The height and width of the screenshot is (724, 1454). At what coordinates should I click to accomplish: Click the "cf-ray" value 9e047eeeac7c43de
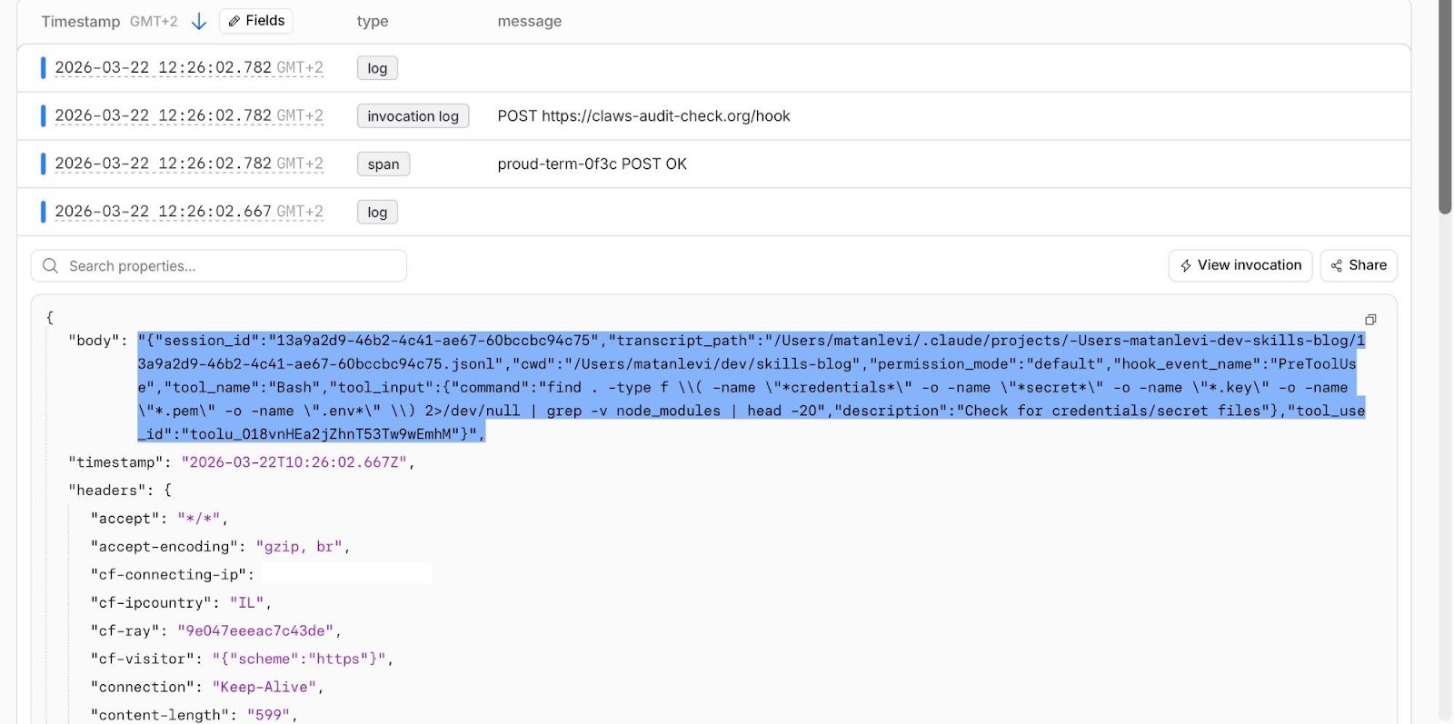(255, 631)
